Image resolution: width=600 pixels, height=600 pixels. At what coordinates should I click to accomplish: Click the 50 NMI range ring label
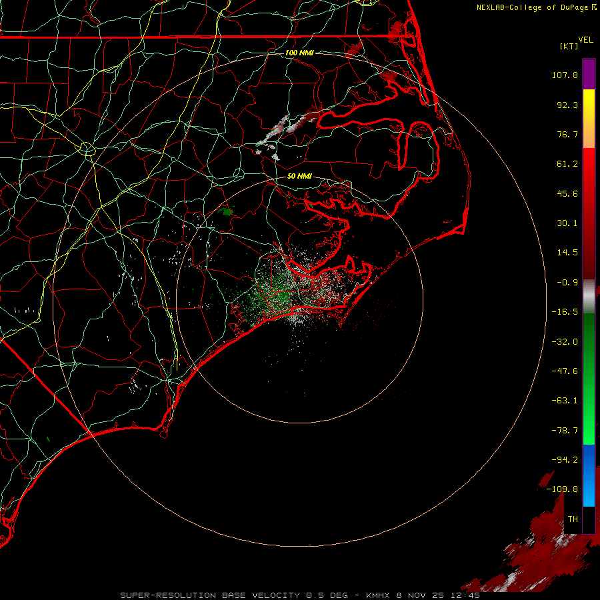[299, 176]
